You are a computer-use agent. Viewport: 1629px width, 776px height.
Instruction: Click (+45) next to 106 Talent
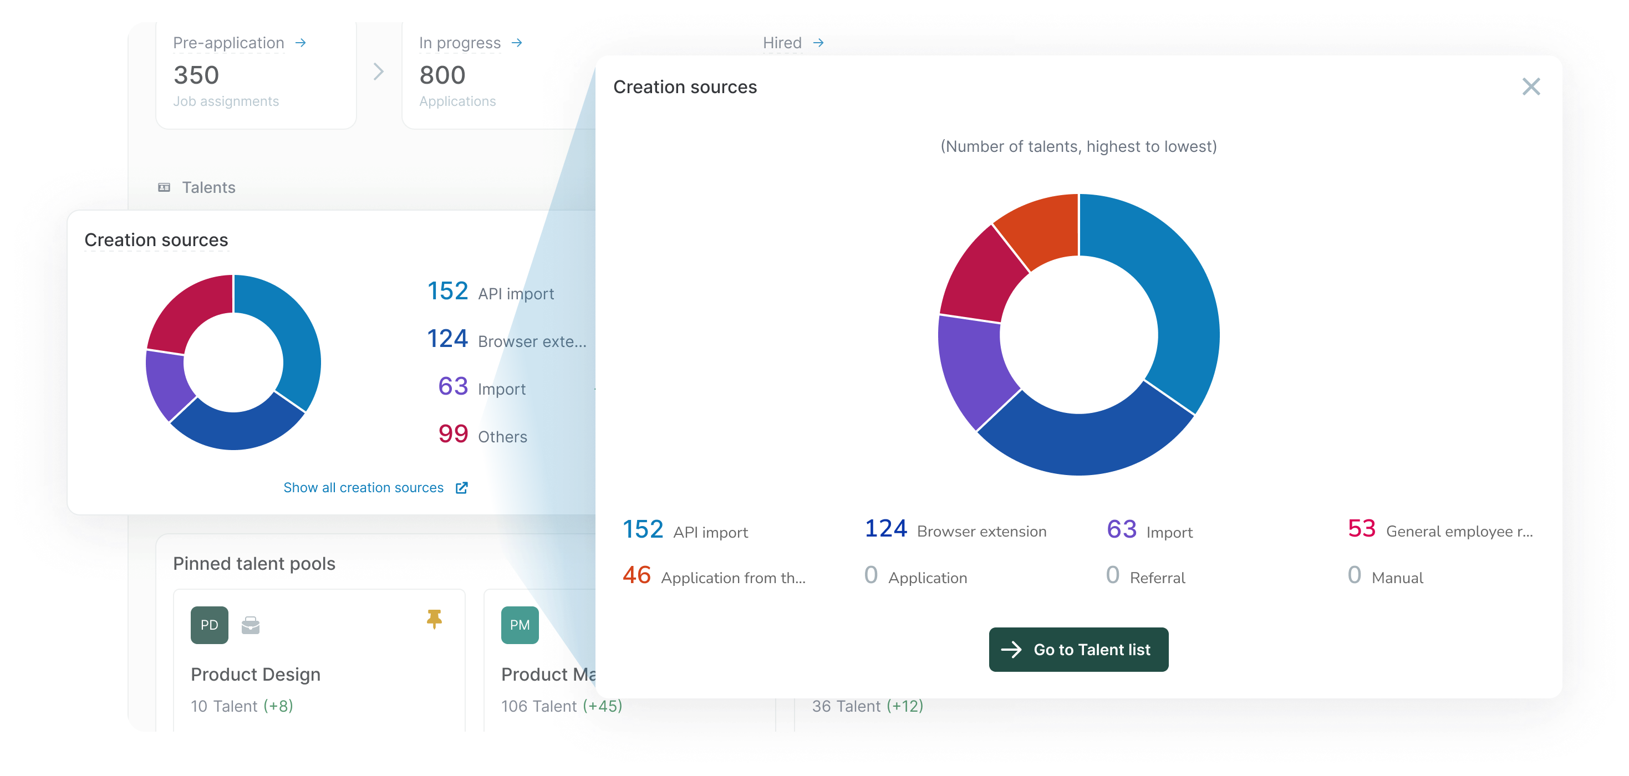coord(603,706)
